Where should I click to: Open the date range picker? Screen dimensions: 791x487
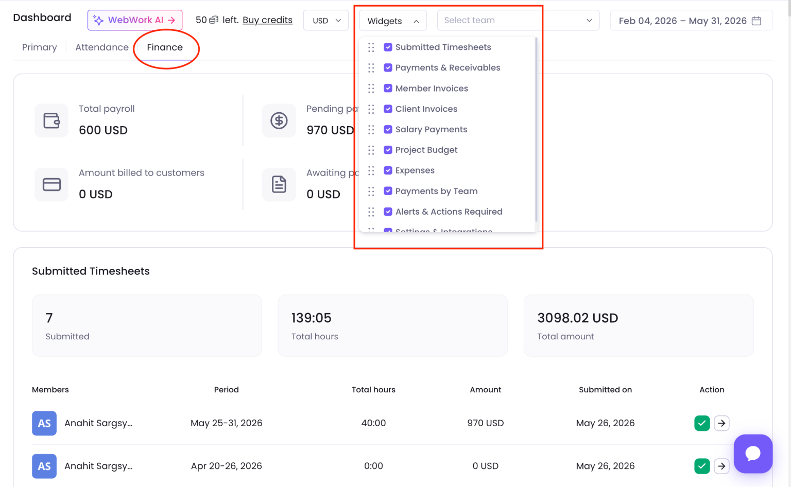(x=691, y=21)
